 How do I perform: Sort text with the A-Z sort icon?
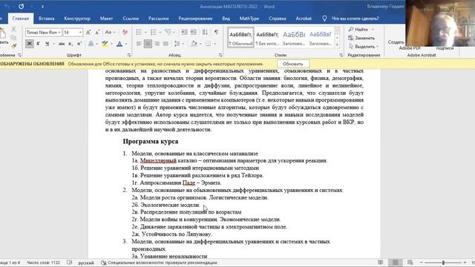click(205, 32)
